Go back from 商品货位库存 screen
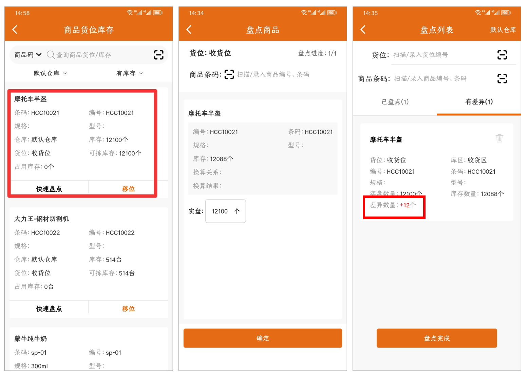This screenshot has width=527, height=375. point(15,30)
